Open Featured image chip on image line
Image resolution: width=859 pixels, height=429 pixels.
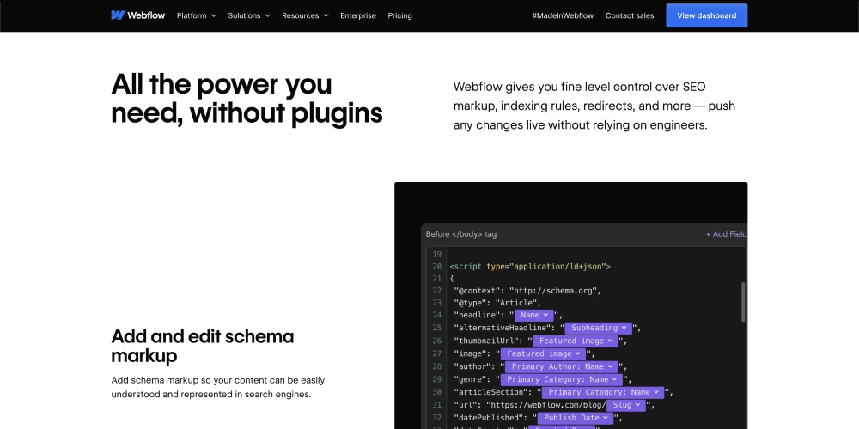pyautogui.click(x=543, y=354)
